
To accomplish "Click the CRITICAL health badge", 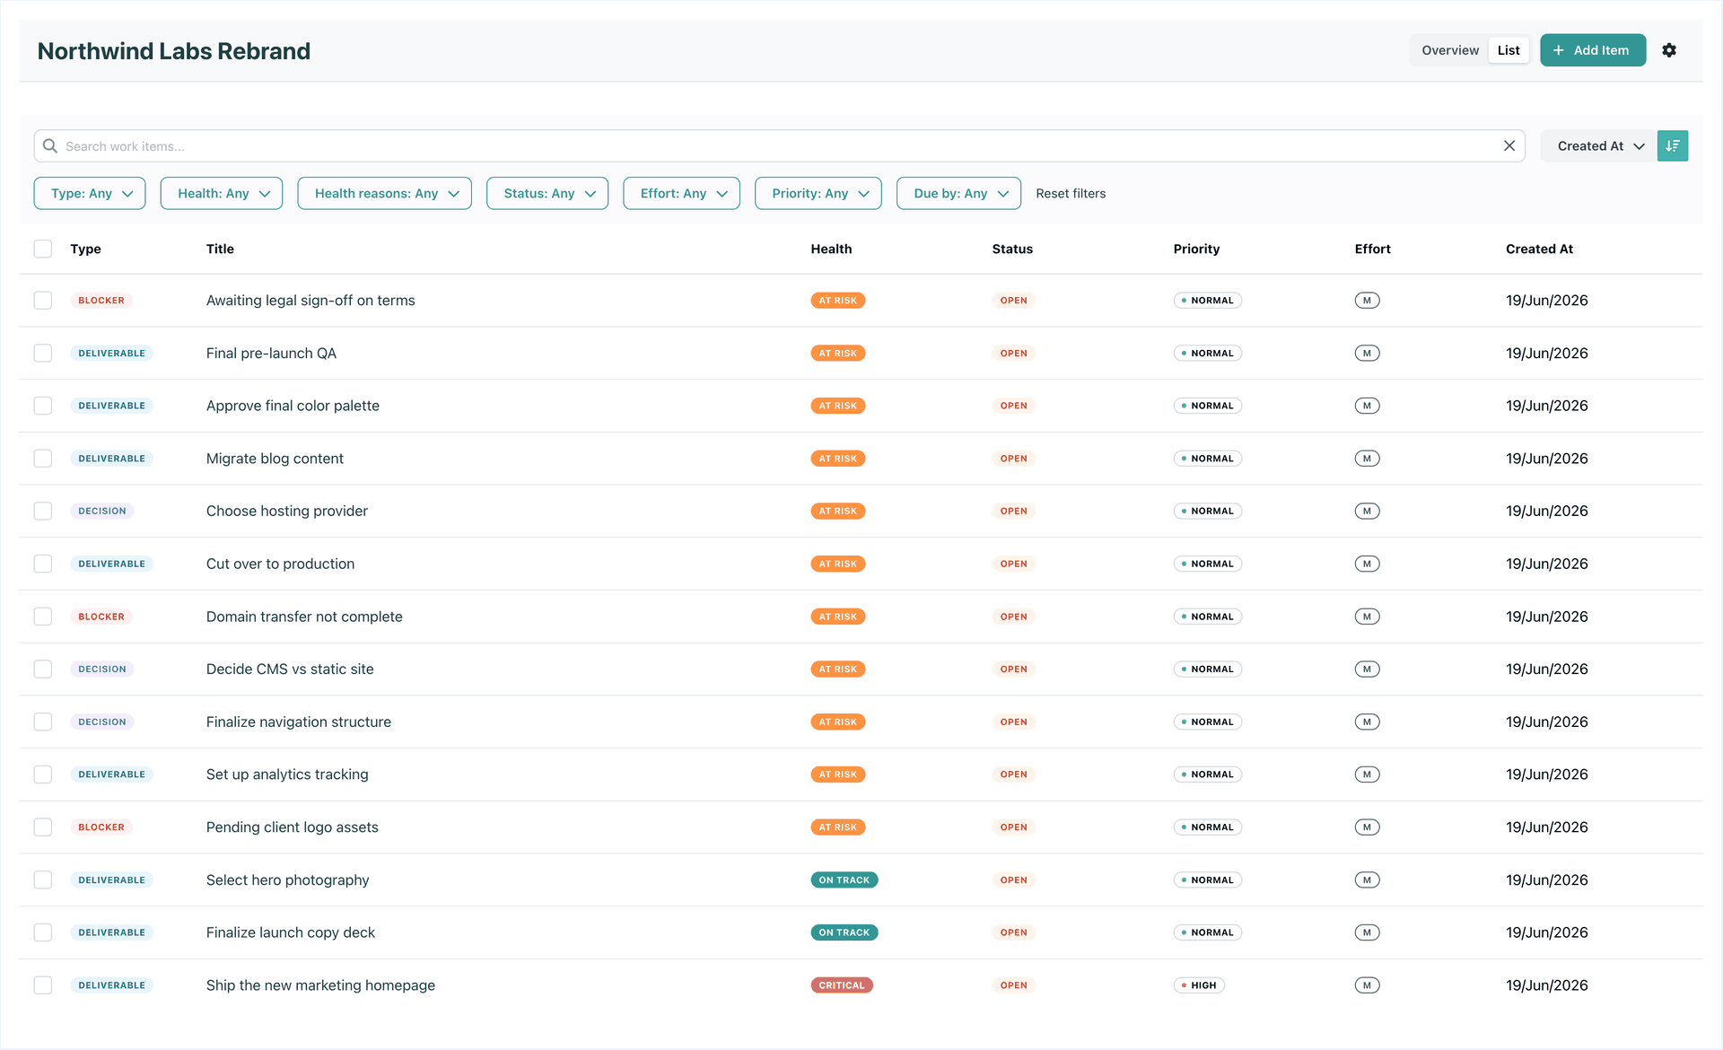I will pyautogui.click(x=842, y=985).
